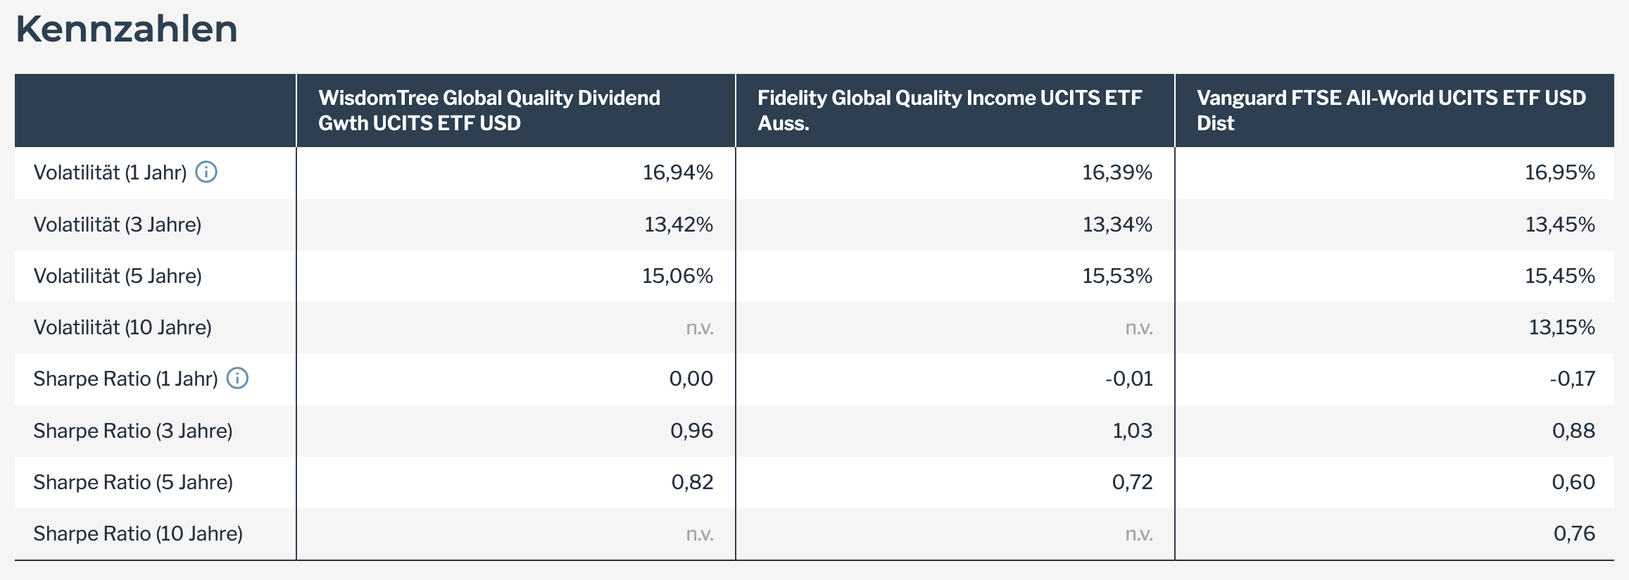Image resolution: width=1629 pixels, height=580 pixels.
Task: Click the Volatilität (5 Jahre) row label
Action: 118,276
